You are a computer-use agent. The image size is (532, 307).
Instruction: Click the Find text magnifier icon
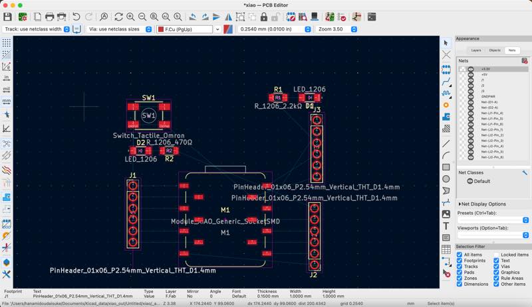click(104, 17)
